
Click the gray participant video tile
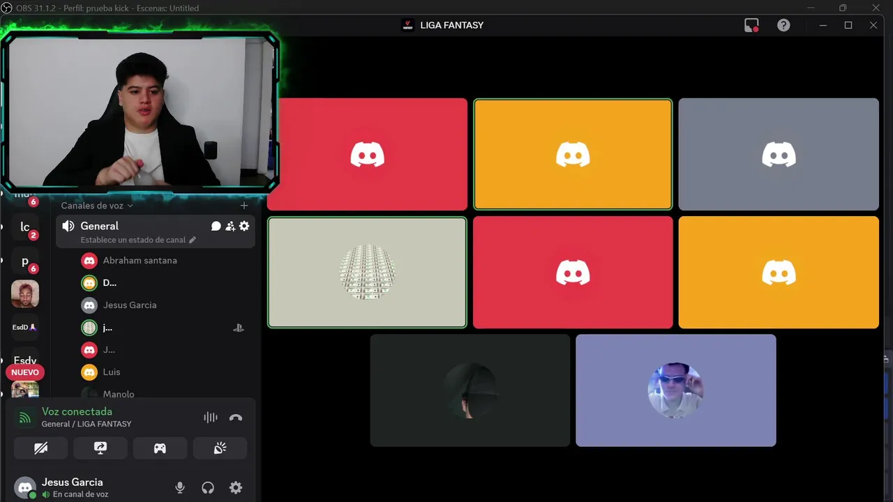coord(779,154)
